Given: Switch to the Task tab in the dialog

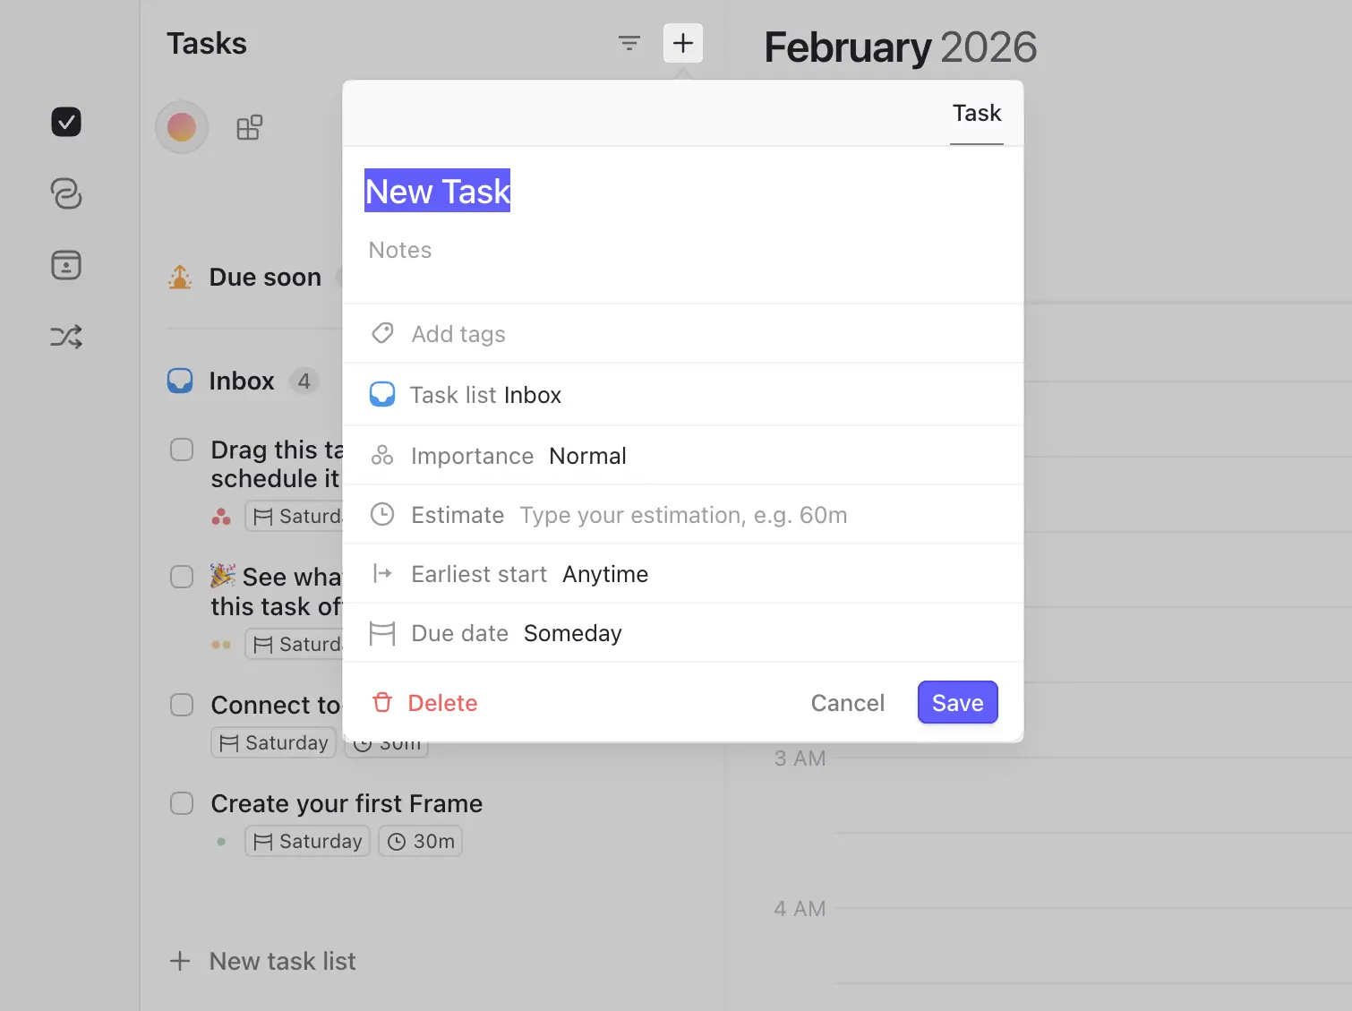Looking at the screenshot, I should [x=976, y=113].
